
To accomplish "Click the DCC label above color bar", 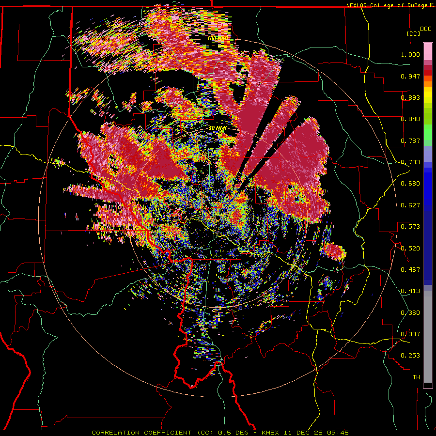I will pyautogui.click(x=425, y=29).
